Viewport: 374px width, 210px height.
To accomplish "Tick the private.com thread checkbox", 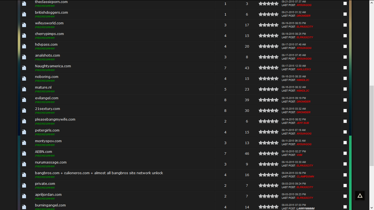I will (x=345, y=185).
